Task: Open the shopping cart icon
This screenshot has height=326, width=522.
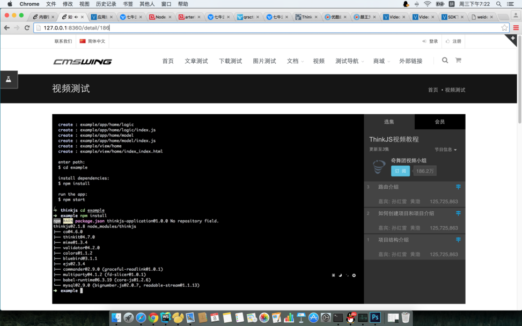Action: [458, 60]
